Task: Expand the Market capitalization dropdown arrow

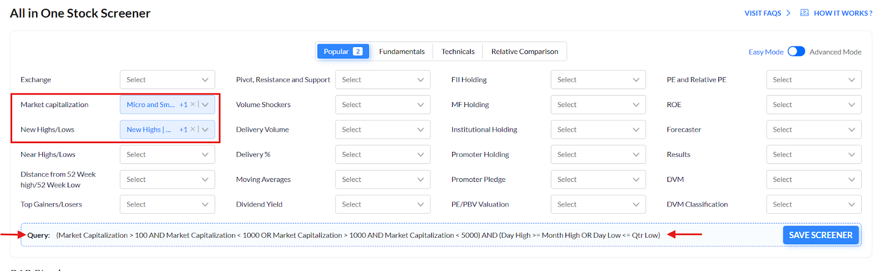Action: pos(205,104)
